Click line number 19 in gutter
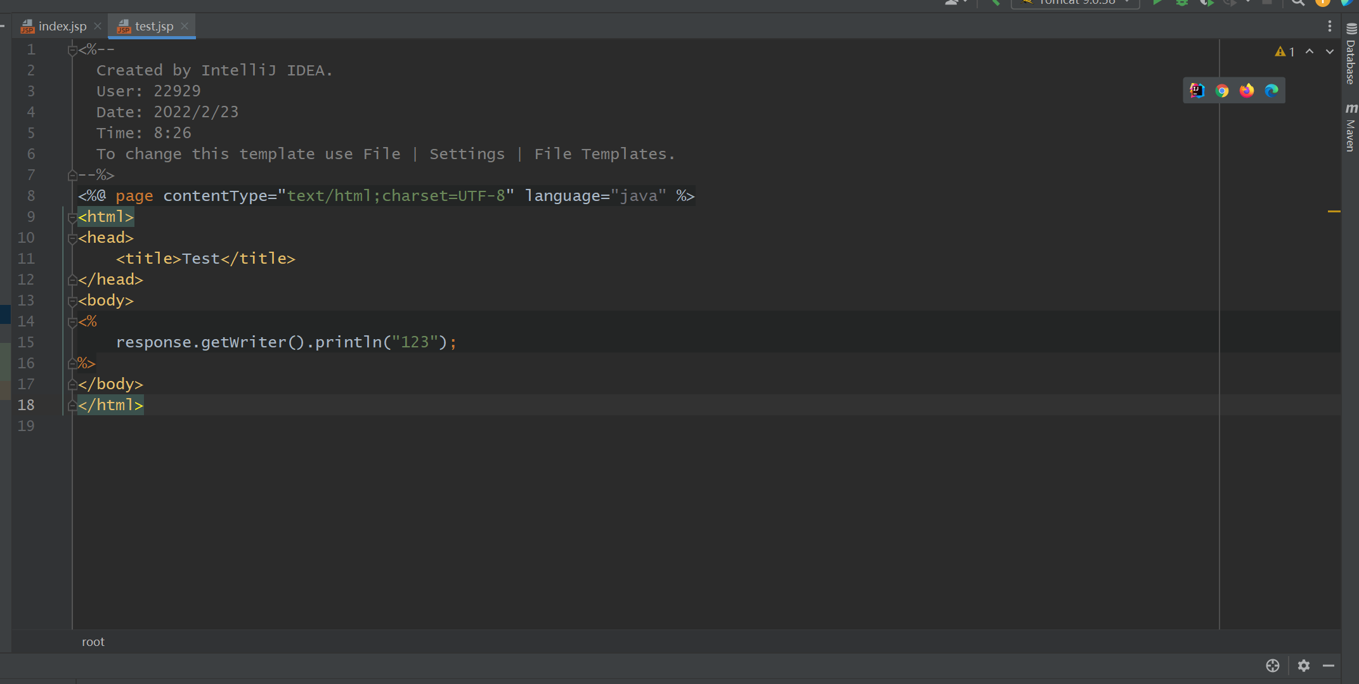The image size is (1359, 684). [x=26, y=426]
